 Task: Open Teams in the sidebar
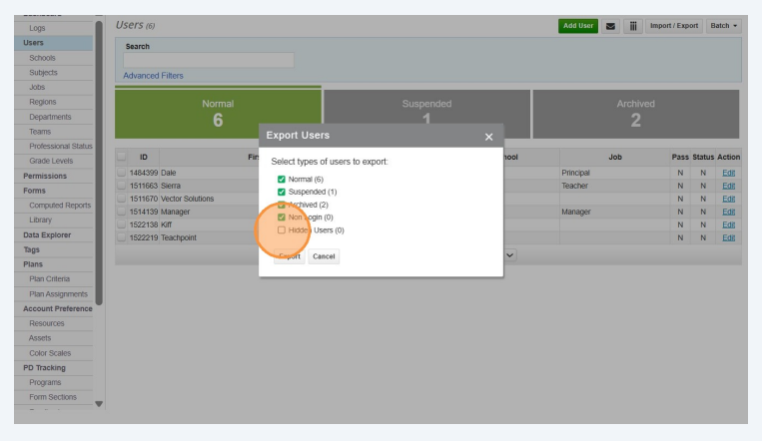tap(40, 132)
